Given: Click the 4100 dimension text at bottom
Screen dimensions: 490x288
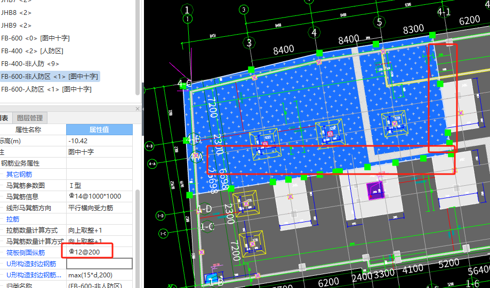Looking at the screenshot, I should point(413,269).
